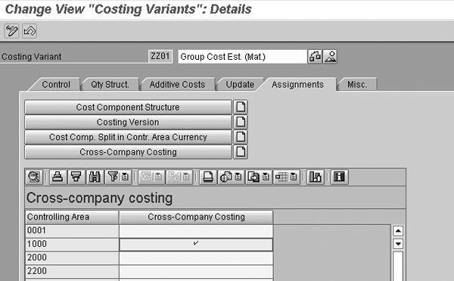Screen dimensions: 454x281
Task: Click the Display Graphic chart icon
Action: [315, 177]
